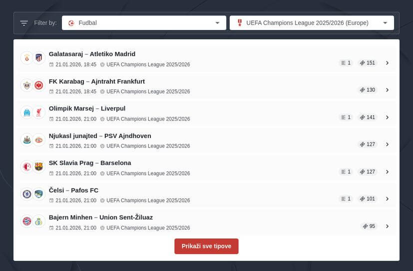The height and width of the screenshot is (271, 413).
Task: Click the Galatasaray team crest
Action: click(27, 58)
